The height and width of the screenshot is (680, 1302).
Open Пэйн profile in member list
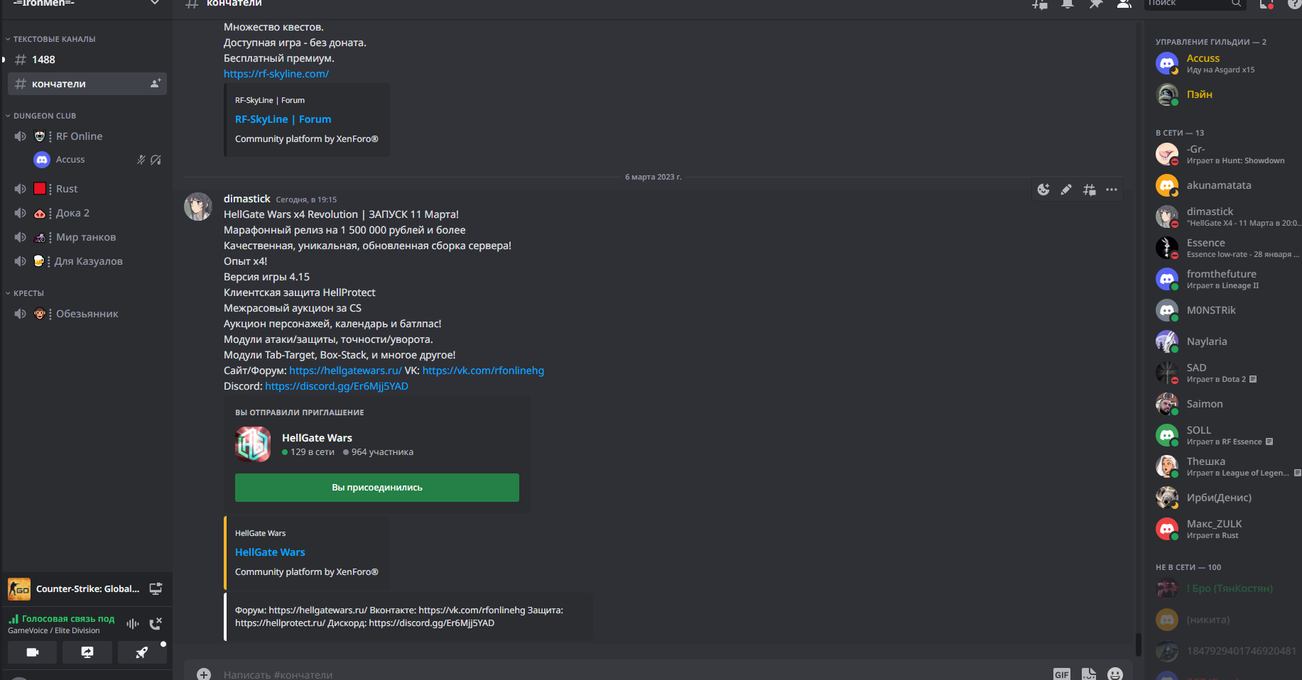pos(1226,94)
